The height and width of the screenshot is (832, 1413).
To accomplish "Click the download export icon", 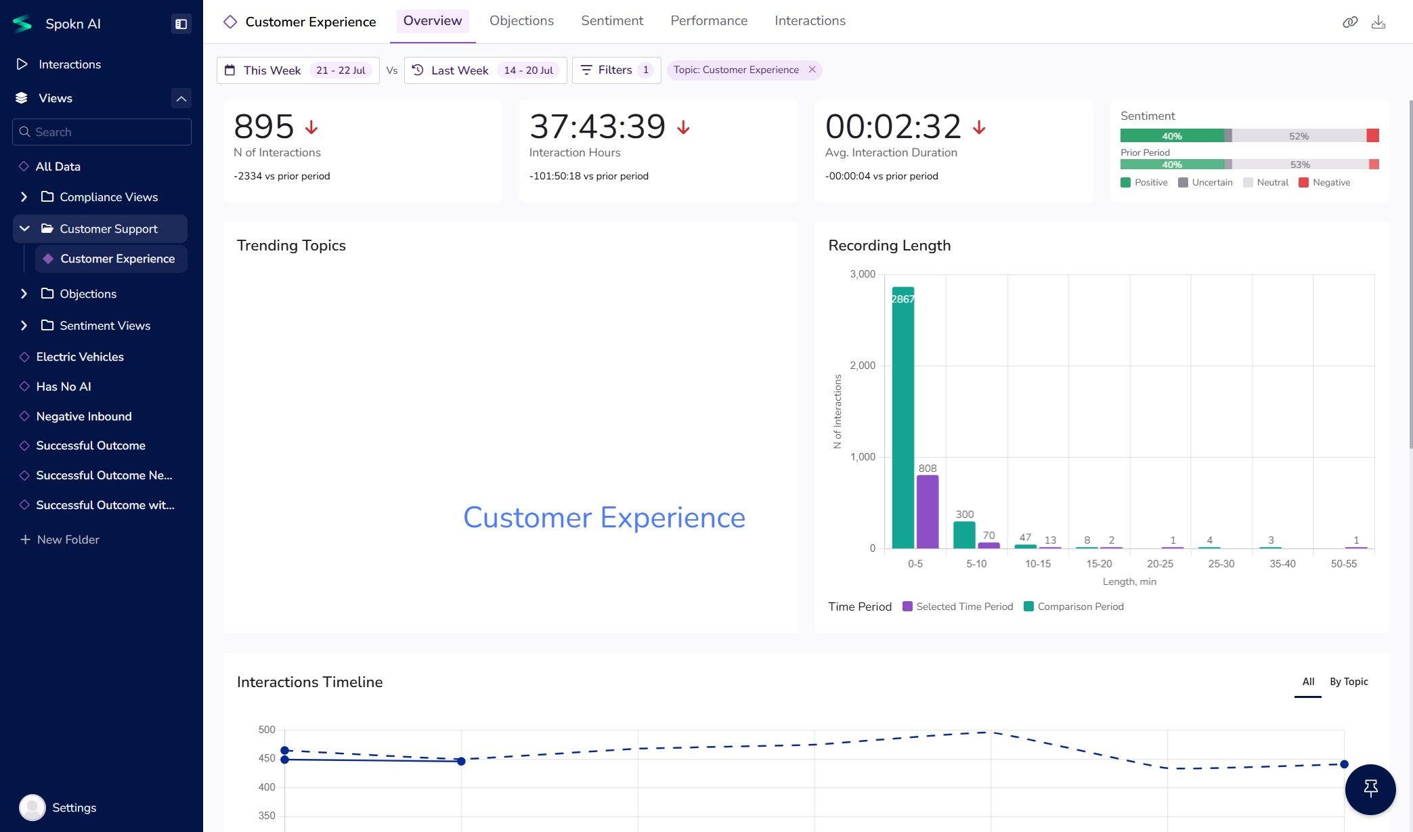I will (1378, 22).
